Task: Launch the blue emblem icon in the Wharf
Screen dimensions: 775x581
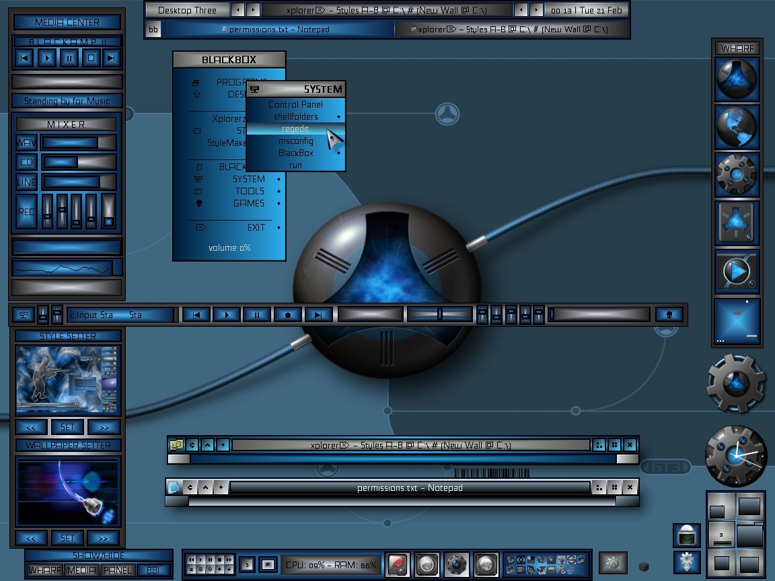Action: click(737, 79)
